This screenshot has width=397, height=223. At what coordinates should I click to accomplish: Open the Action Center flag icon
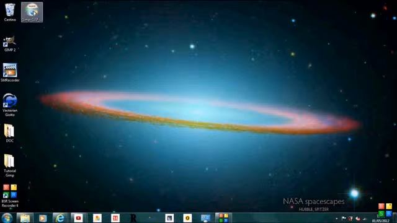344,219
